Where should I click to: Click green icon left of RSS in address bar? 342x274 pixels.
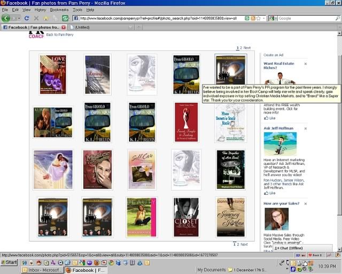(247, 18)
